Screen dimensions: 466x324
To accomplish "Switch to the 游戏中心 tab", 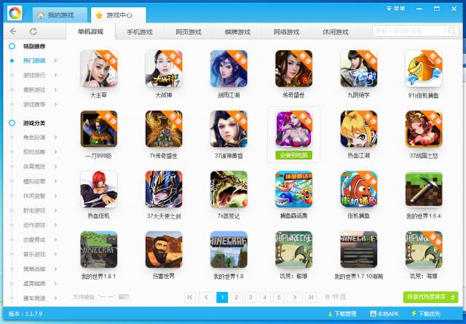I will 118,15.
